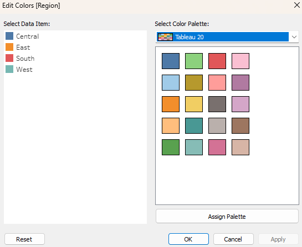Choose the dark teal swatch

tap(194, 125)
